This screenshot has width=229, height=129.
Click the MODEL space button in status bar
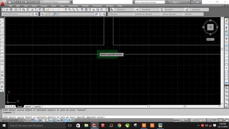click(176, 120)
